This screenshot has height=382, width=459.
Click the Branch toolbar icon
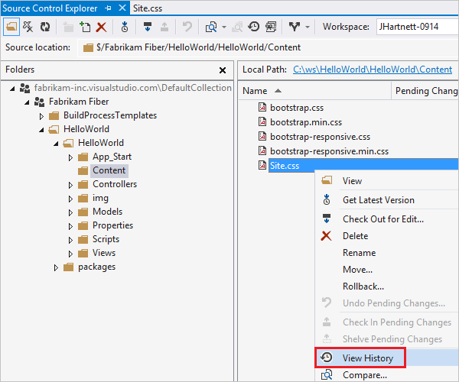pyautogui.click(x=295, y=27)
